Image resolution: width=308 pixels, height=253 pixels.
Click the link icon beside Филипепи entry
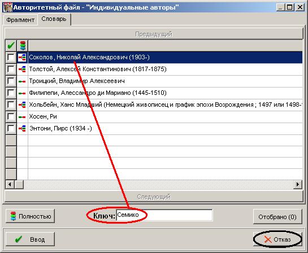tap(22, 93)
